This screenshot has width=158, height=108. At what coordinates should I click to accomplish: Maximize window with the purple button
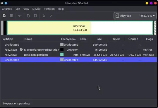click(151, 3)
